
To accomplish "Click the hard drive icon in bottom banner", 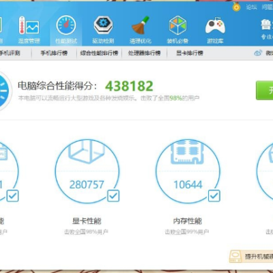I will (235, 257).
